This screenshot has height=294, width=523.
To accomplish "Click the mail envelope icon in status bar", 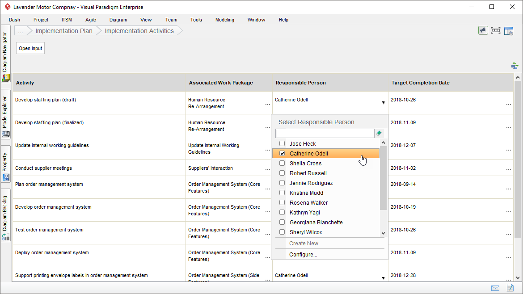I will 495,288.
